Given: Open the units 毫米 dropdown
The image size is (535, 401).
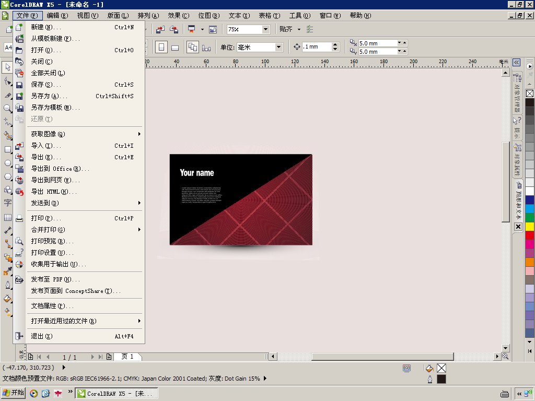Looking at the screenshot, I should tap(279, 47).
